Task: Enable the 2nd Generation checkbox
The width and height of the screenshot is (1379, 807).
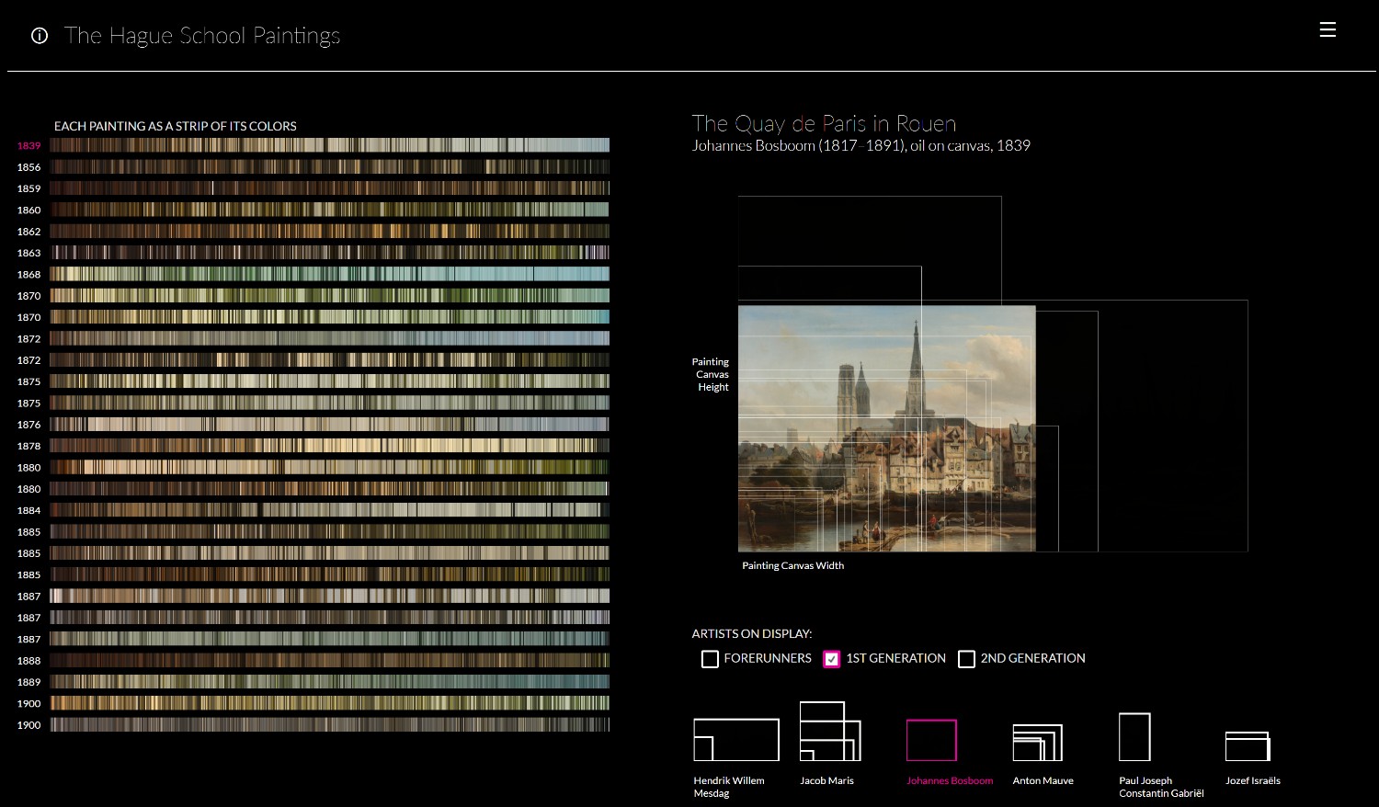Action: pyautogui.click(x=966, y=659)
